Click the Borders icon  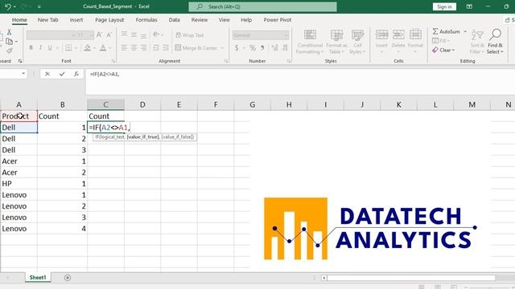68,48
